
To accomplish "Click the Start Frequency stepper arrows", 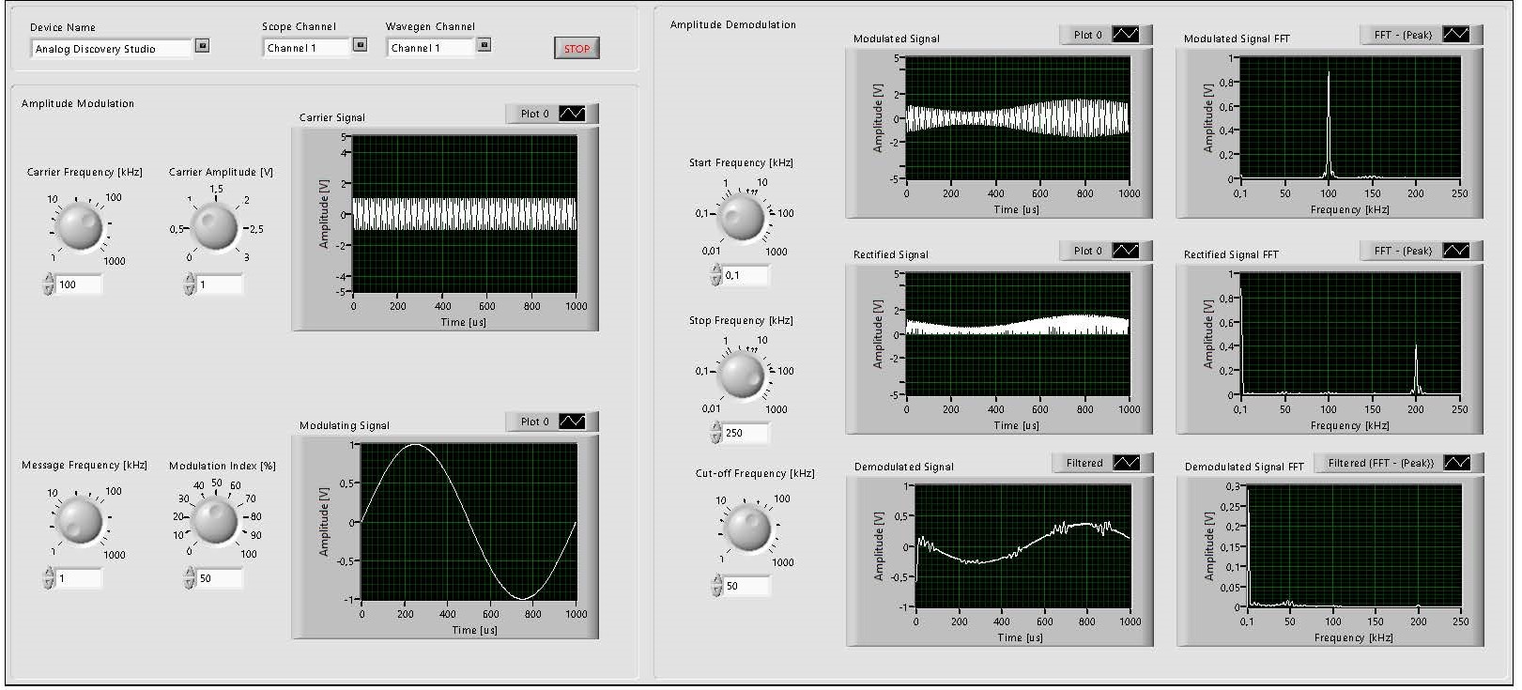I will [716, 275].
